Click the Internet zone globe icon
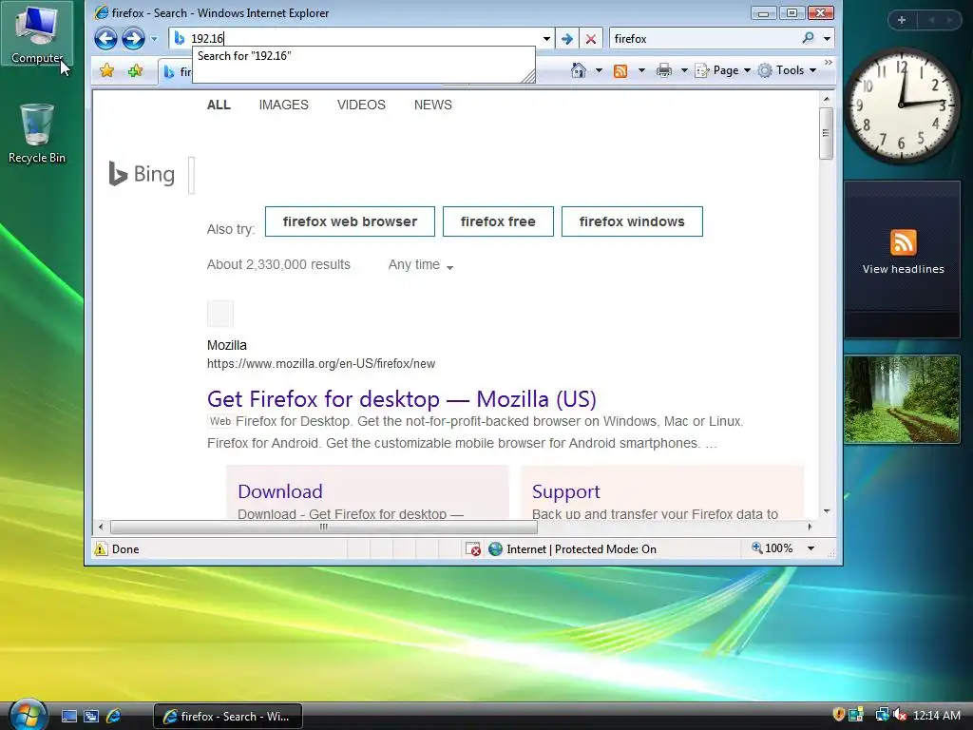 coord(495,548)
